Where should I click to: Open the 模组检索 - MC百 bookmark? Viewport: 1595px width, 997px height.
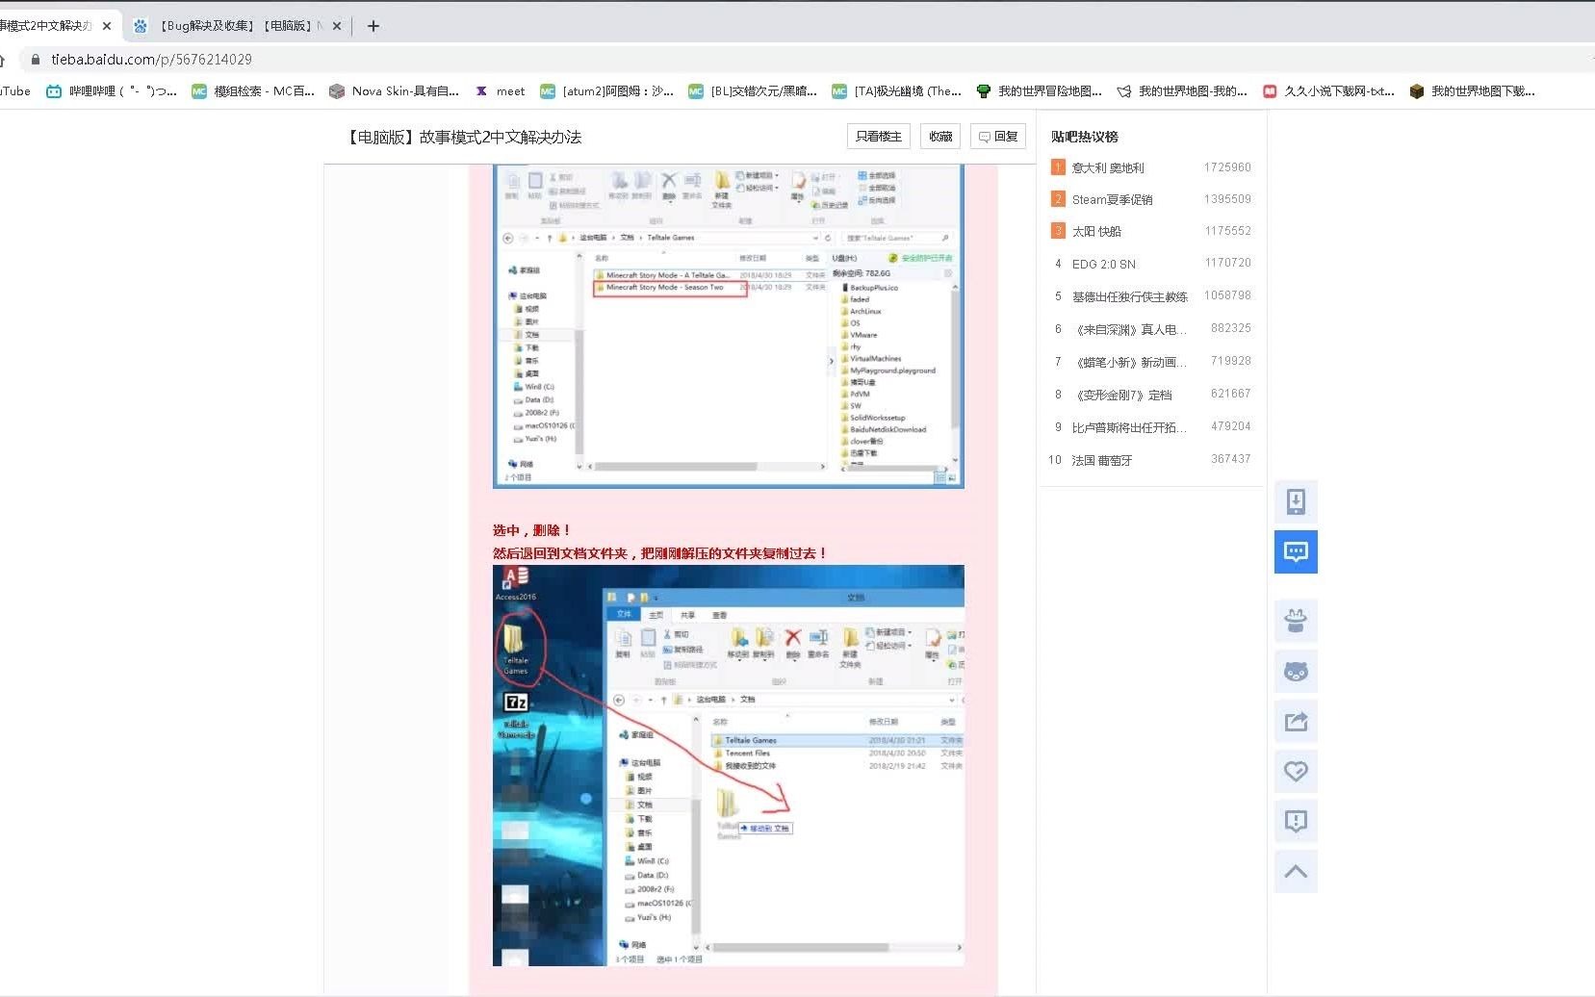253,91
